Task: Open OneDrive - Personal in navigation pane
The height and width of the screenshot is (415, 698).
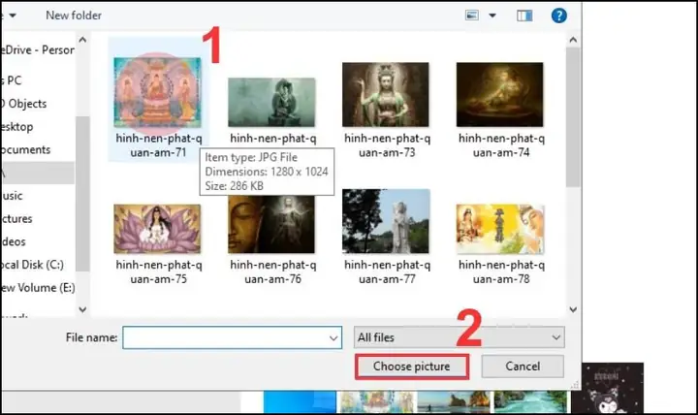Action: point(38,50)
